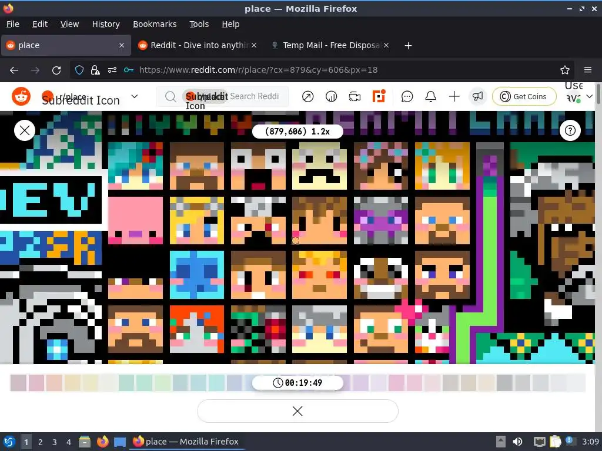Click the 00:19:49 cooldown timer
This screenshot has height=451, width=602.
(x=297, y=383)
